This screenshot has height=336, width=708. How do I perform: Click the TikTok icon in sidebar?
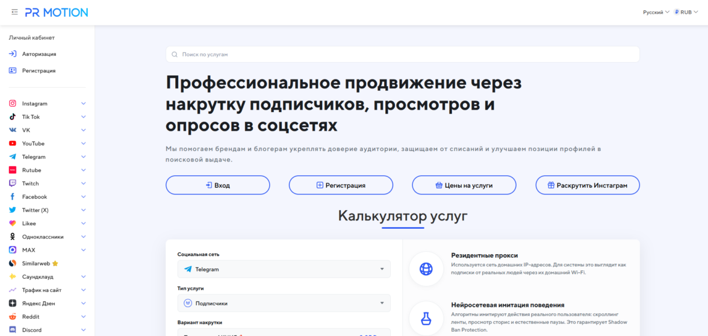tap(13, 117)
